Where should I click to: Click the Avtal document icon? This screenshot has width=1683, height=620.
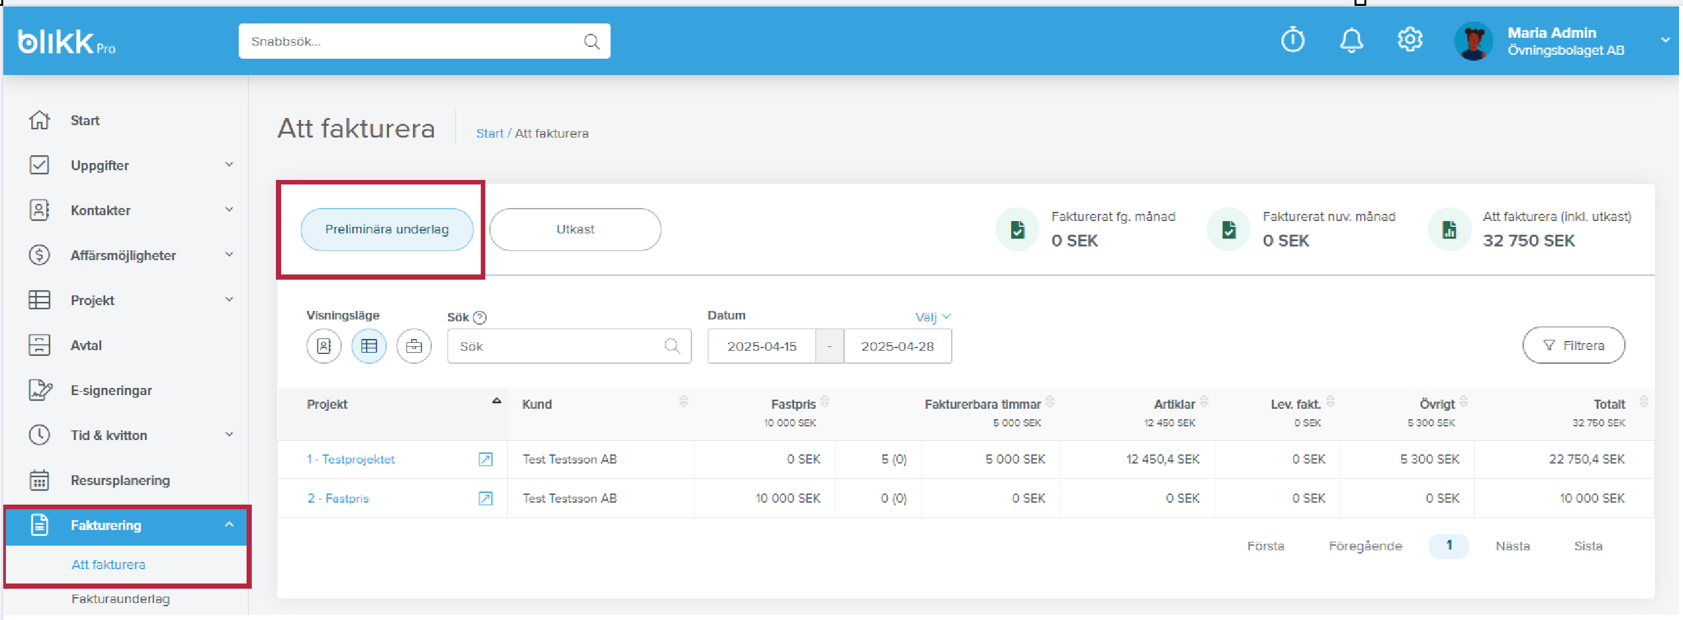click(x=39, y=346)
